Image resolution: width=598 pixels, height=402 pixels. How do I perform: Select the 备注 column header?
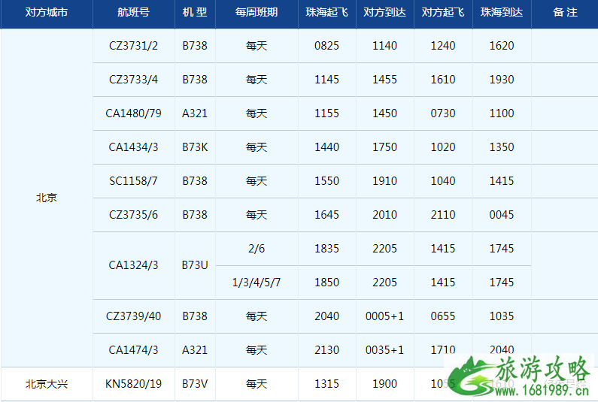pos(565,13)
